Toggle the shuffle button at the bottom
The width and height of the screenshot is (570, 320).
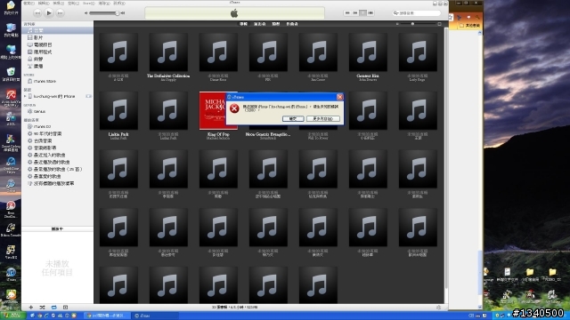click(x=42, y=308)
